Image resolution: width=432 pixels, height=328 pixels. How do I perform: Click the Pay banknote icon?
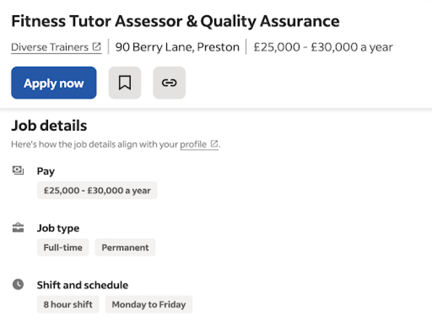[x=18, y=170]
